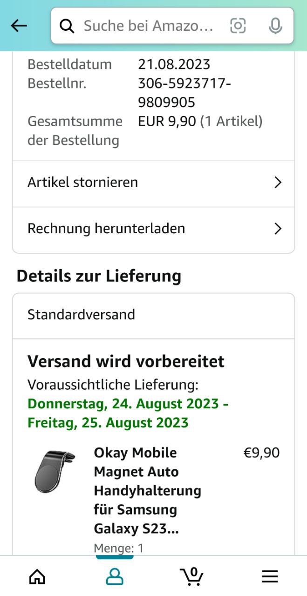Click the green estimated delivery date
Viewport: 307px width, 596px height.
(128, 413)
